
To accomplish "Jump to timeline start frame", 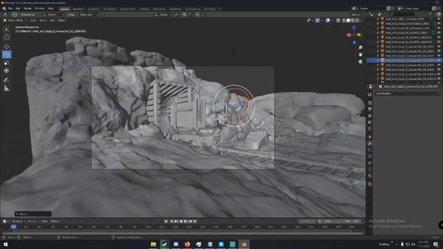I will tap(172, 221).
